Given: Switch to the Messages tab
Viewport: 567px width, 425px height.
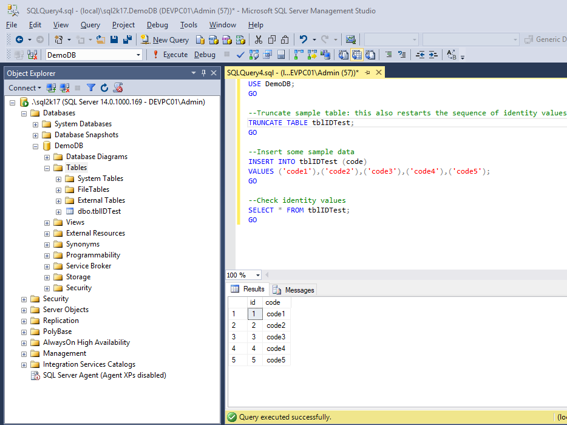Looking at the screenshot, I should pos(294,290).
